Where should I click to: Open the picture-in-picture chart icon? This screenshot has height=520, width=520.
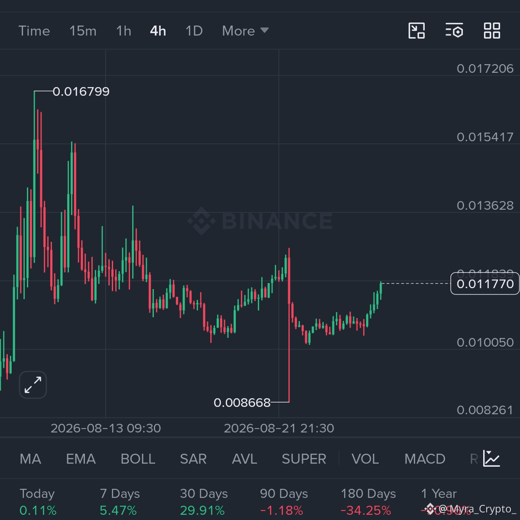(416, 31)
